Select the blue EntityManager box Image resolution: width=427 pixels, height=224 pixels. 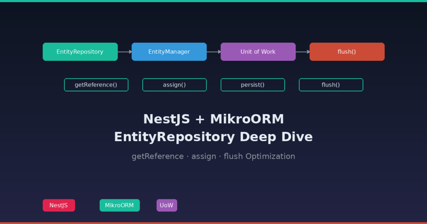pyautogui.click(x=169, y=52)
